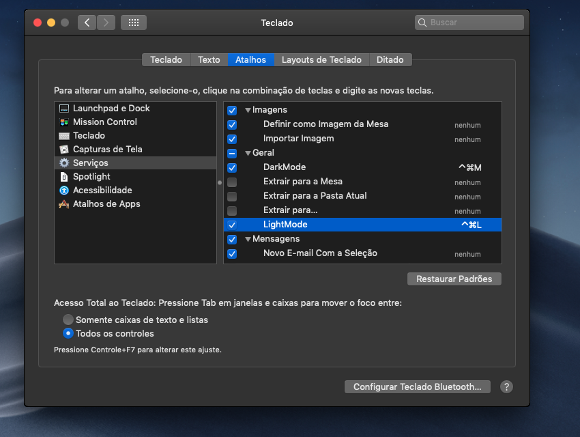This screenshot has height=437, width=580.
Task: Click Configurar Teclado Bluetooth button
Action: 418,387
